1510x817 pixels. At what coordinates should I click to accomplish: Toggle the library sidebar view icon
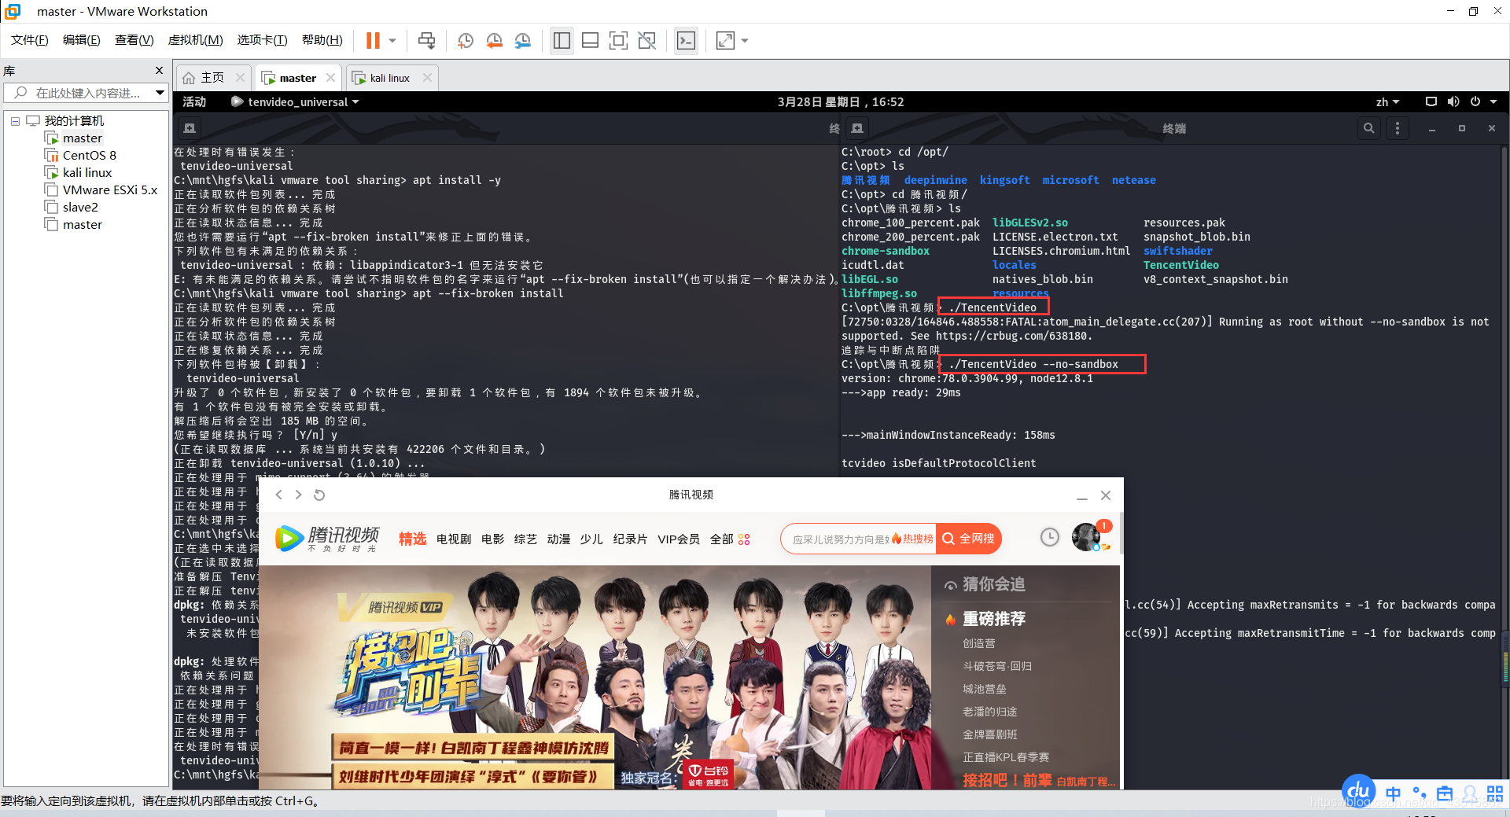click(562, 40)
